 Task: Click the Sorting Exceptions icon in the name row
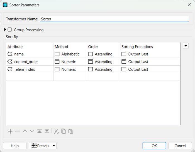coord(124,54)
